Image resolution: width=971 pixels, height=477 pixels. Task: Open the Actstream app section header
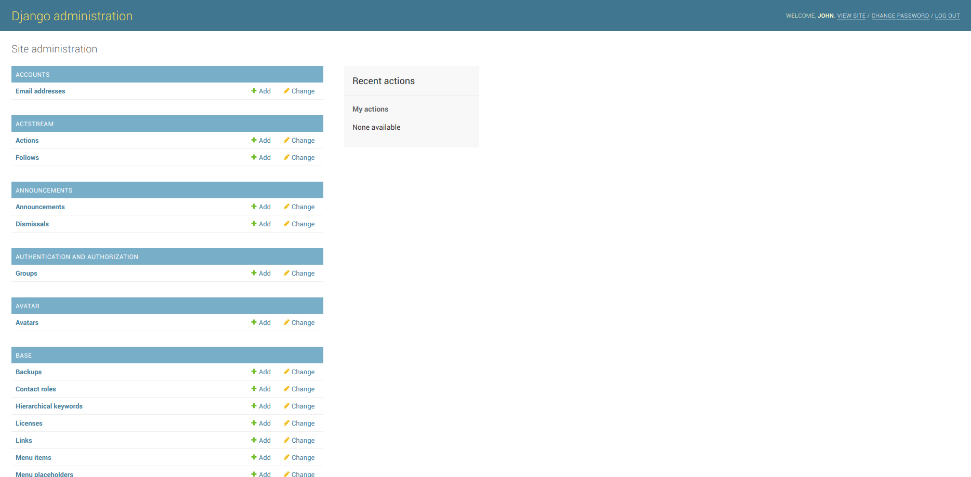(35, 124)
